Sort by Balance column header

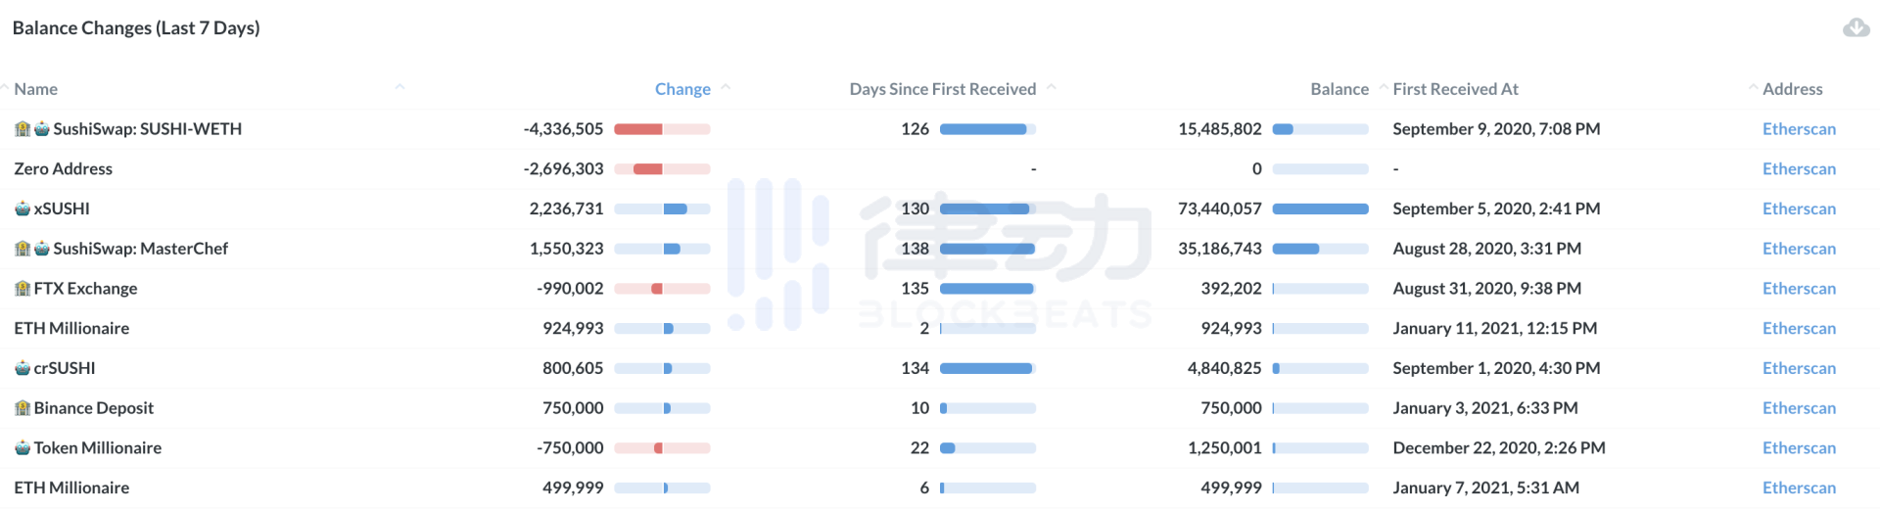pyautogui.click(x=1339, y=89)
